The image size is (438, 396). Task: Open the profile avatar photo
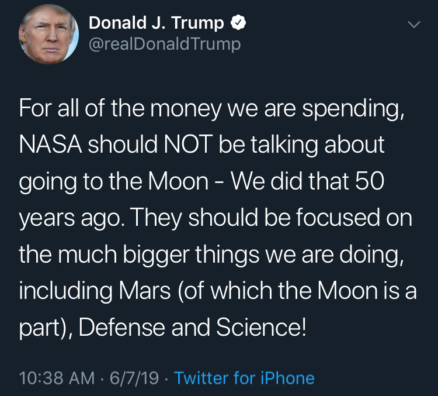48,36
